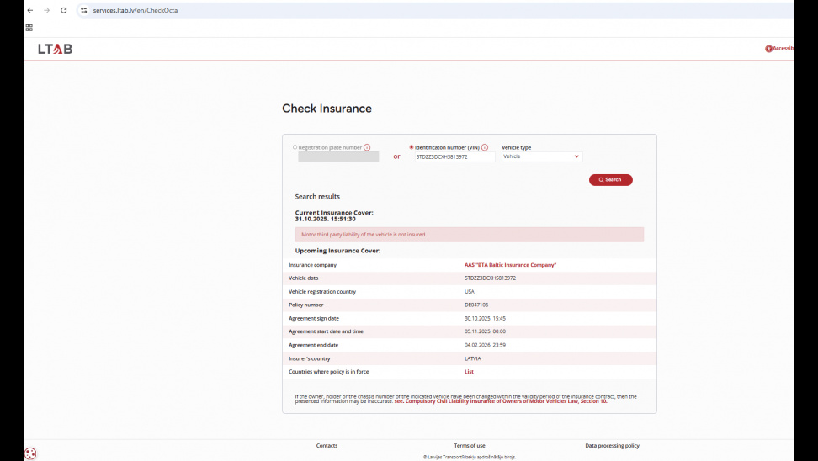
Task: Click info icon beside Identification number (VIN)
Action: point(485,147)
